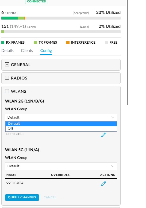Switch to the Details tab
The height and width of the screenshot is (208, 146).
tap(7, 51)
